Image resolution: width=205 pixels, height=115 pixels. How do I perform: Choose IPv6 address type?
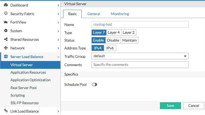click(x=110, y=48)
